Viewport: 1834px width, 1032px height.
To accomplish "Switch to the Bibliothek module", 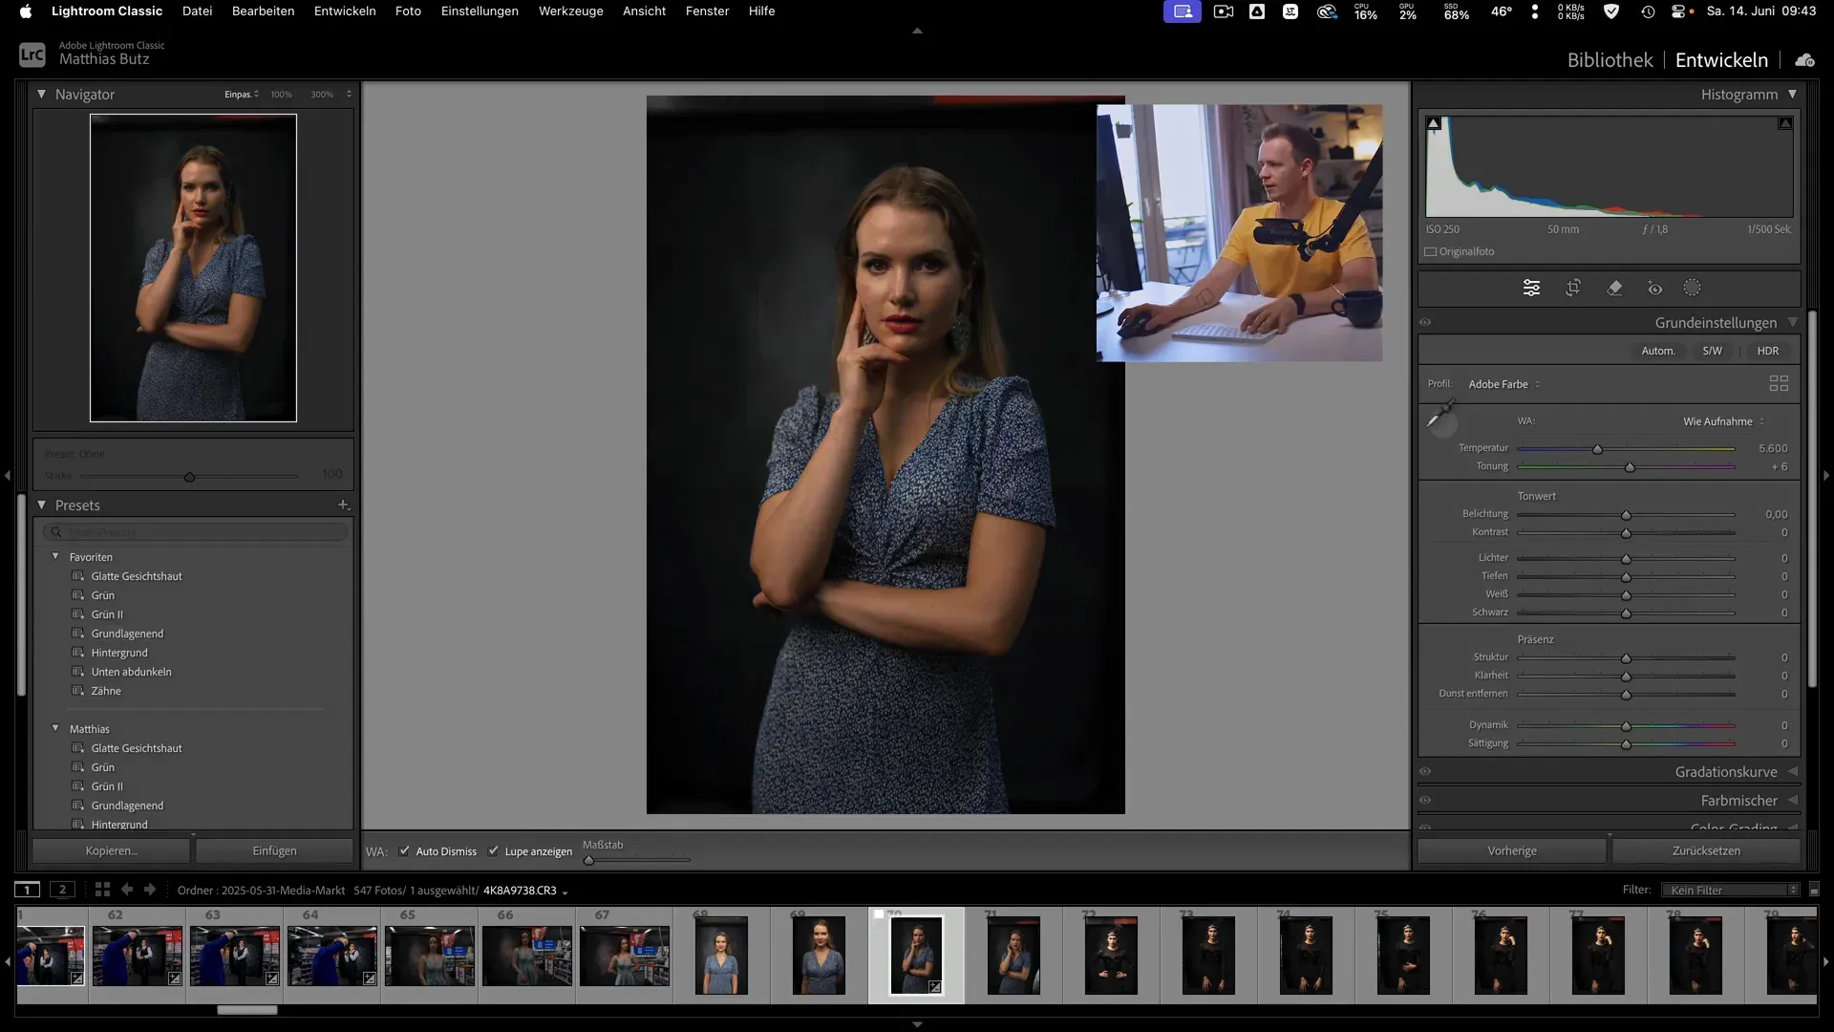I will click(1610, 59).
